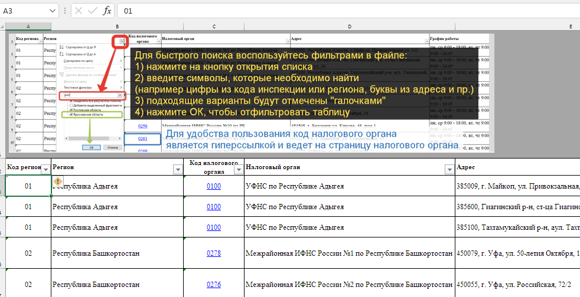Open Insert Function (fx) dialog
Image resolution: width=580 pixels, height=297 pixels.
coord(107,11)
